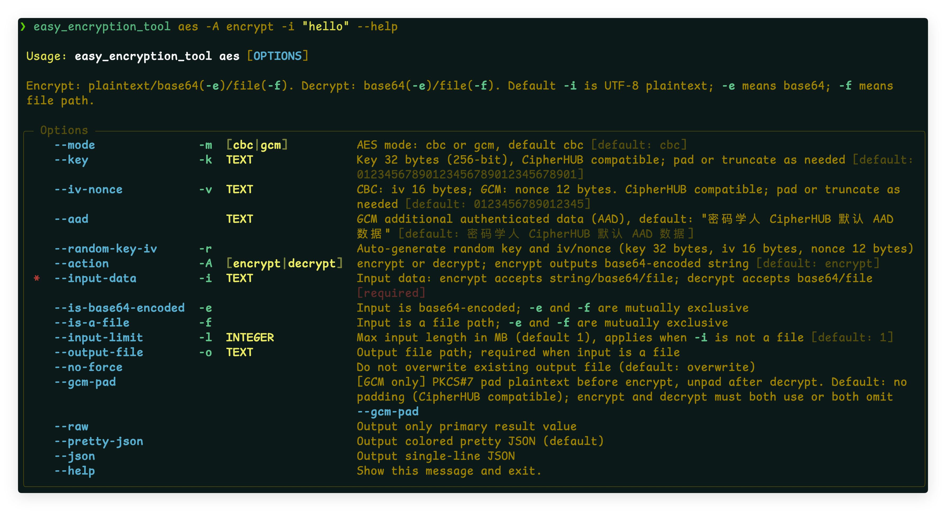Click the --no-force option name
The image size is (946, 511).
[x=88, y=367]
